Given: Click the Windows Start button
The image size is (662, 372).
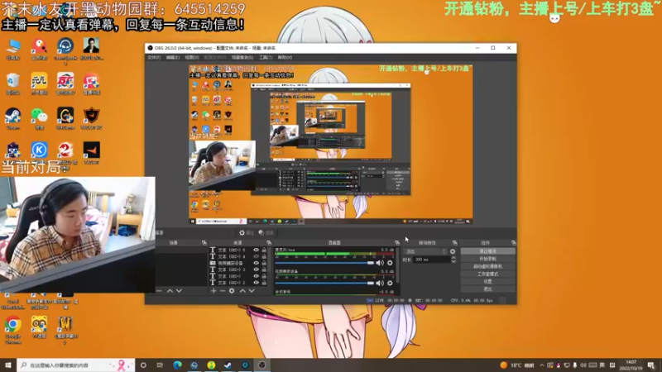Looking at the screenshot, I should (8, 365).
